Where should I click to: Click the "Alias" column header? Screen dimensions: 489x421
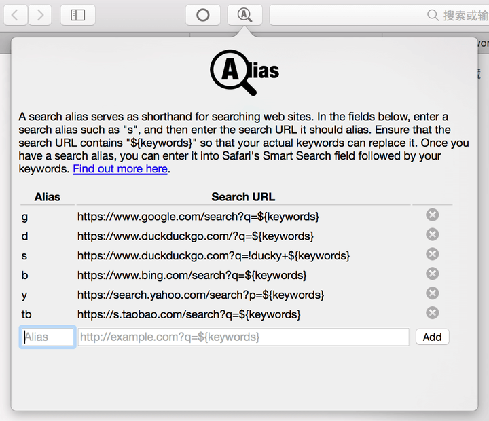click(48, 197)
